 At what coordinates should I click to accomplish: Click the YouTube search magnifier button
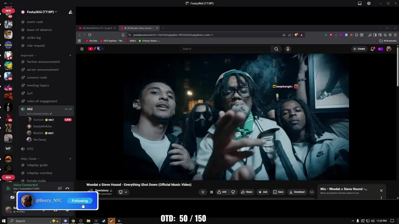[x=276, y=49]
